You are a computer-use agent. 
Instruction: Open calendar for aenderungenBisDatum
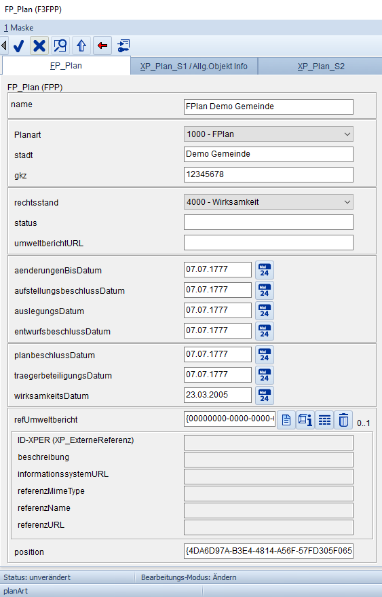tap(265, 270)
